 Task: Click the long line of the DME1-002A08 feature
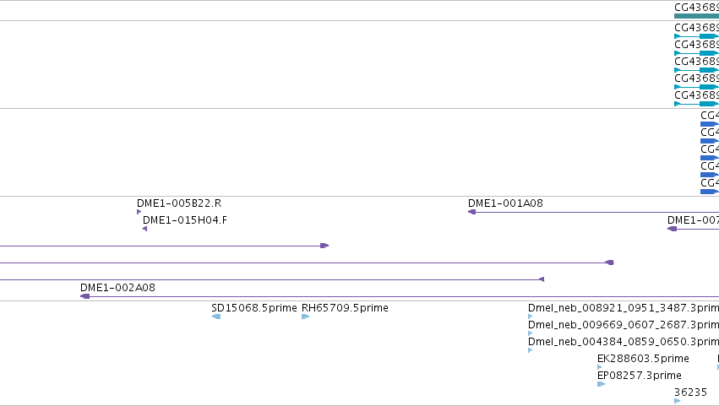point(404,296)
